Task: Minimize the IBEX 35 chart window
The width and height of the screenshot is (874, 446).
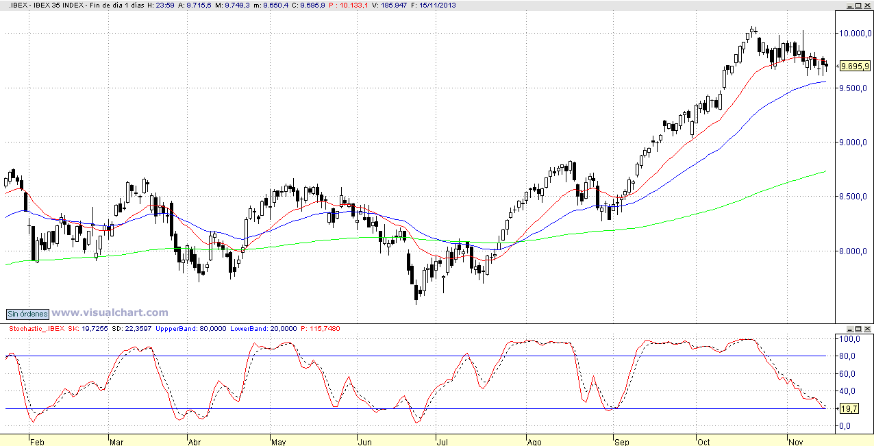Action: coord(851,5)
